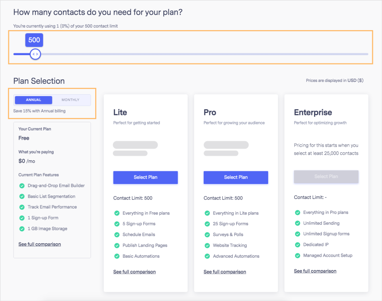Click 'Perfect for growing your audience' tagline
Image resolution: width=382 pixels, height=301 pixels.
point(234,123)
